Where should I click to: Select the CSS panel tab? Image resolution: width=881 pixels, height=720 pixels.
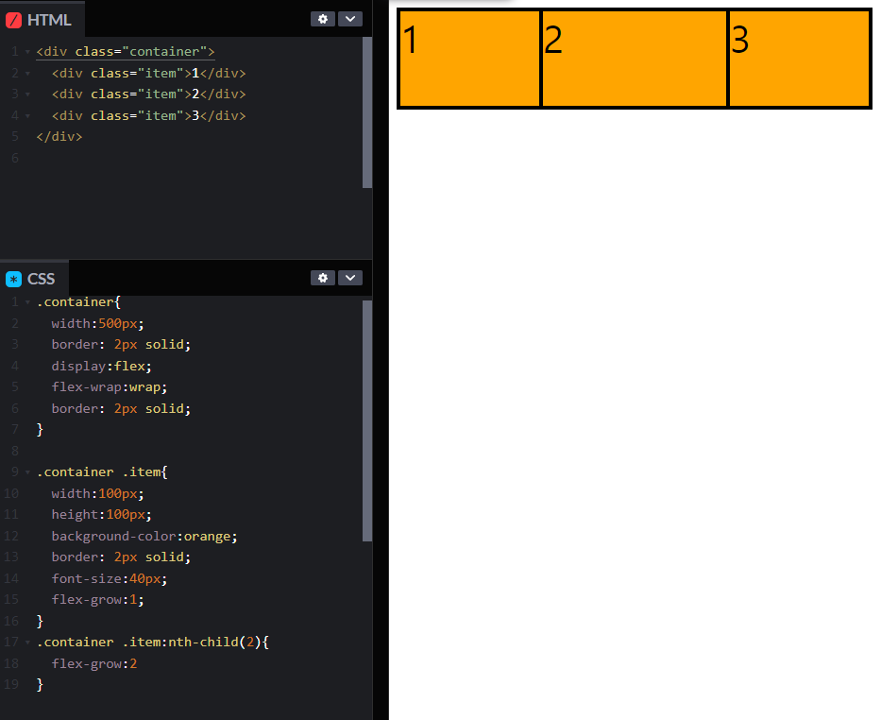[x=34, y=278]
